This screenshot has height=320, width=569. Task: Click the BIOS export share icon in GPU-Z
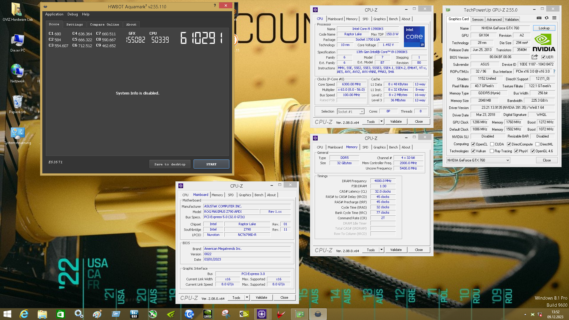pyautogui.click(x=535, y=57)
